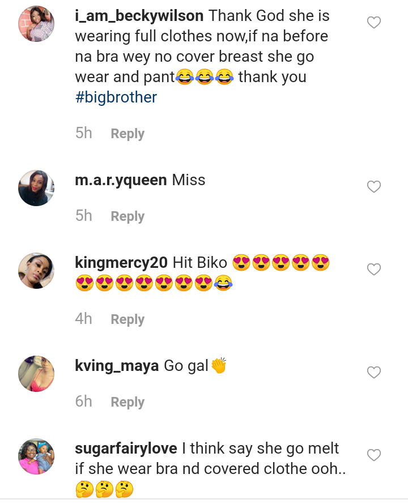408x504 pixels.
Task: Visit kving_maya's profile via username
Action: click(117, 366)
